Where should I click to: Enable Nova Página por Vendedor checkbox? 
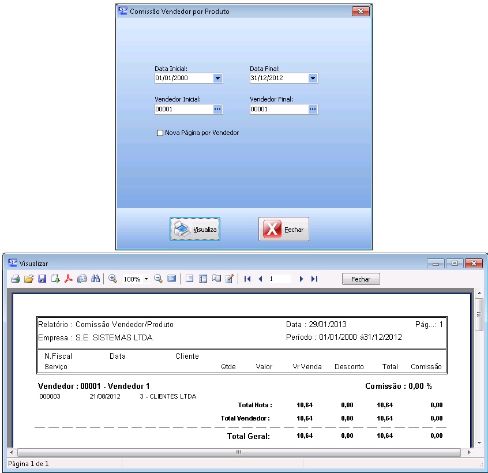[160, 133]
